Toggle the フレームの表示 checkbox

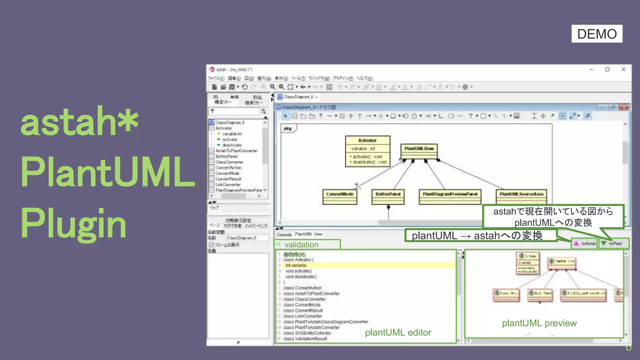(x=211, y=245)
